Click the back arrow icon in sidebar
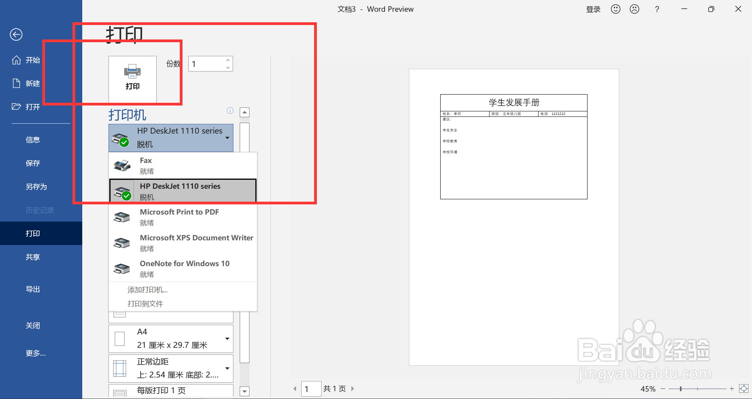Image resolution: width=752 pixels, height=399 pixels. click(x=16, y=35)
